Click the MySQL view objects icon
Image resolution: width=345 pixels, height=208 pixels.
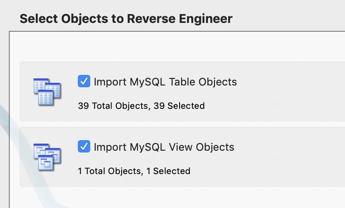click(47, 156)
